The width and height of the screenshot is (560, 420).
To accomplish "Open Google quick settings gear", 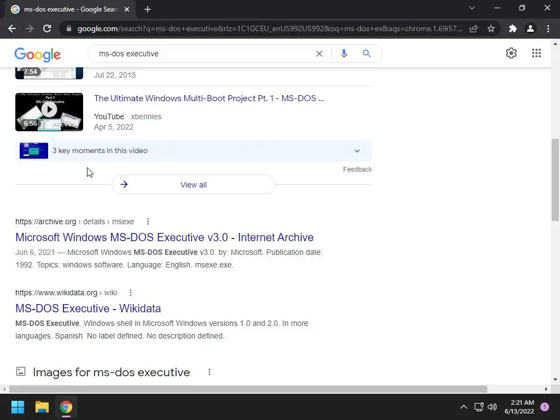I will [x=511, y=53].
